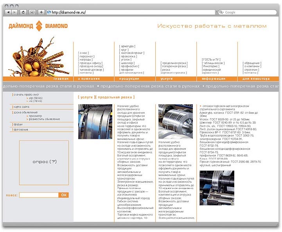
Task: Open проезд на склад link
Action: tap(90, 66)
